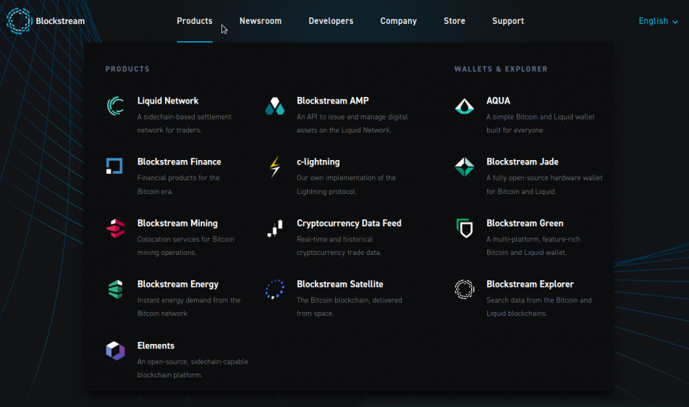Click the AQUA wallet icon
689x407 pixels.
pos(464,106)
